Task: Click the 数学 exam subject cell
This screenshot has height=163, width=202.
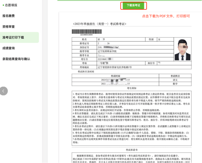Action: point(175,84)
